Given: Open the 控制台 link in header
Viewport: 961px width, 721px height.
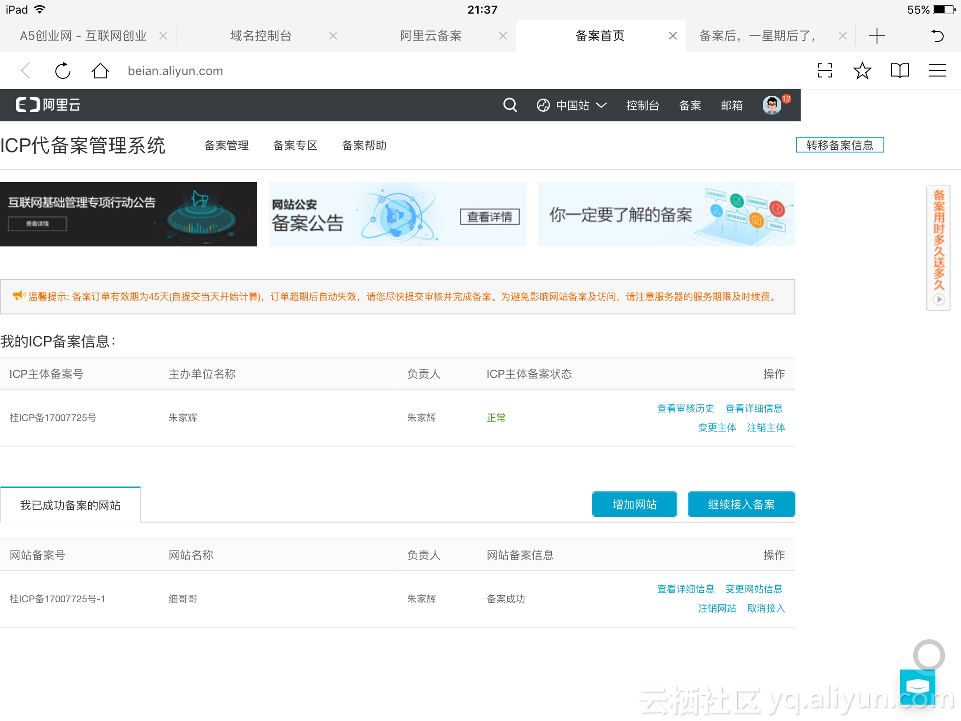Looking at the screenshot, I should [642, 105].
